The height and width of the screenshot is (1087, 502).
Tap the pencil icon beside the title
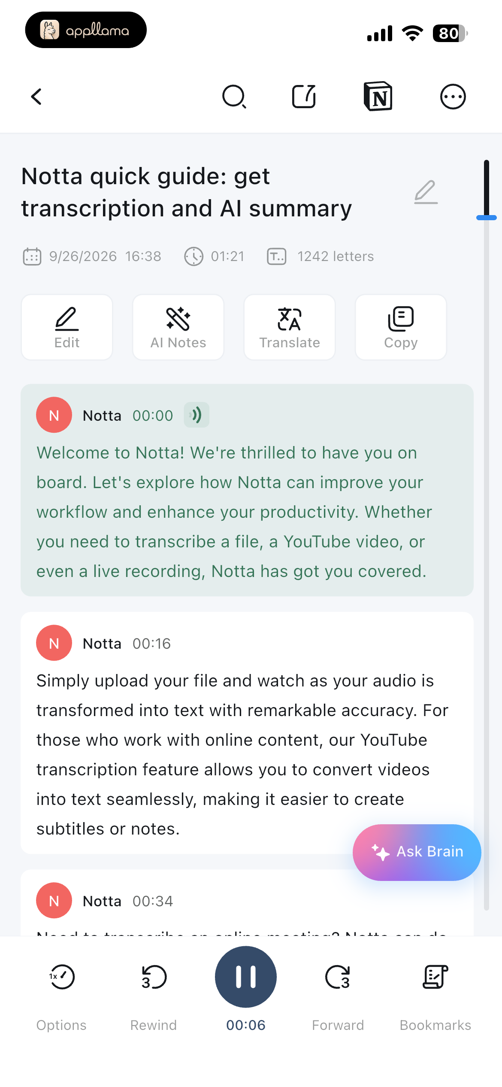[x=426, y=192]
